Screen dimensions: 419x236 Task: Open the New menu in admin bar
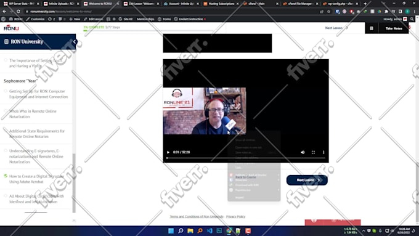tap(75, 19)
